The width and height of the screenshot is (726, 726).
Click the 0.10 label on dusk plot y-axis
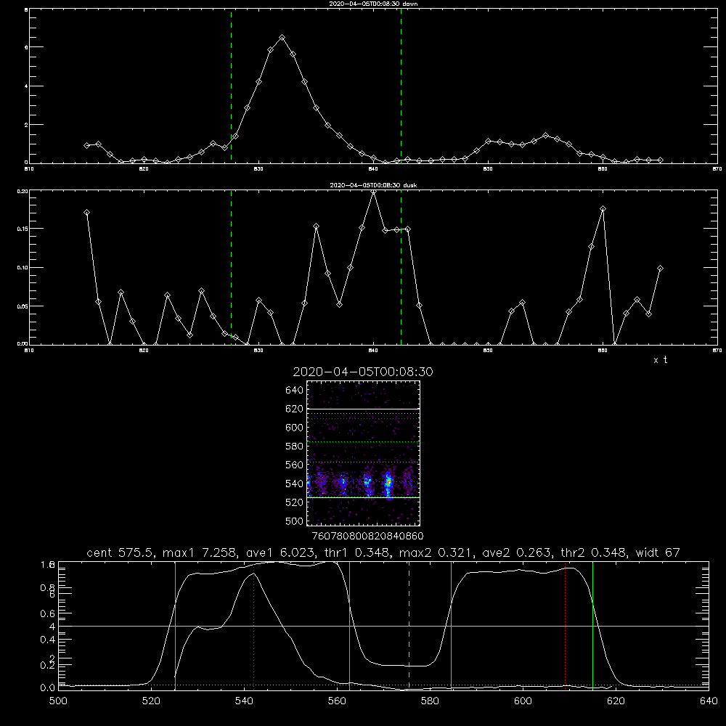tap(23, 268)
